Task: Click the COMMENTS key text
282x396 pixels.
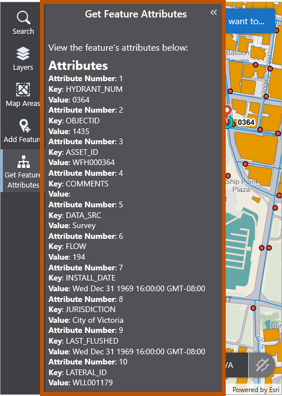Action: 87,184
